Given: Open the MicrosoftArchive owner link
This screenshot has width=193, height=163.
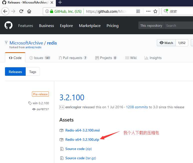Looking at the screenshot, I should coord(26,43).
